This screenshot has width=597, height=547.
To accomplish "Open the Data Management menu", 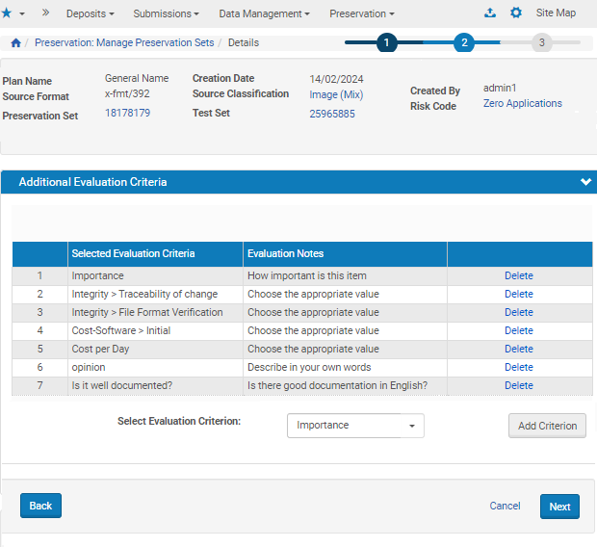I will [x=264, y=14].
